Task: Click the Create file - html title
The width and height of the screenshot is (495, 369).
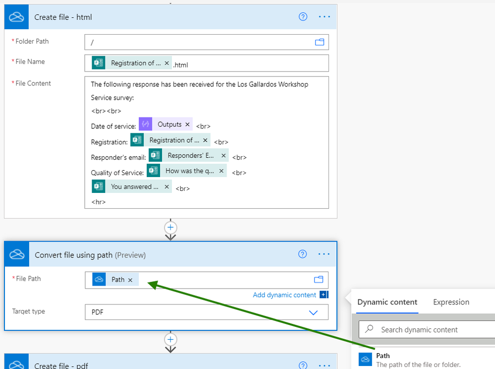Action: (x=63, y=17)
